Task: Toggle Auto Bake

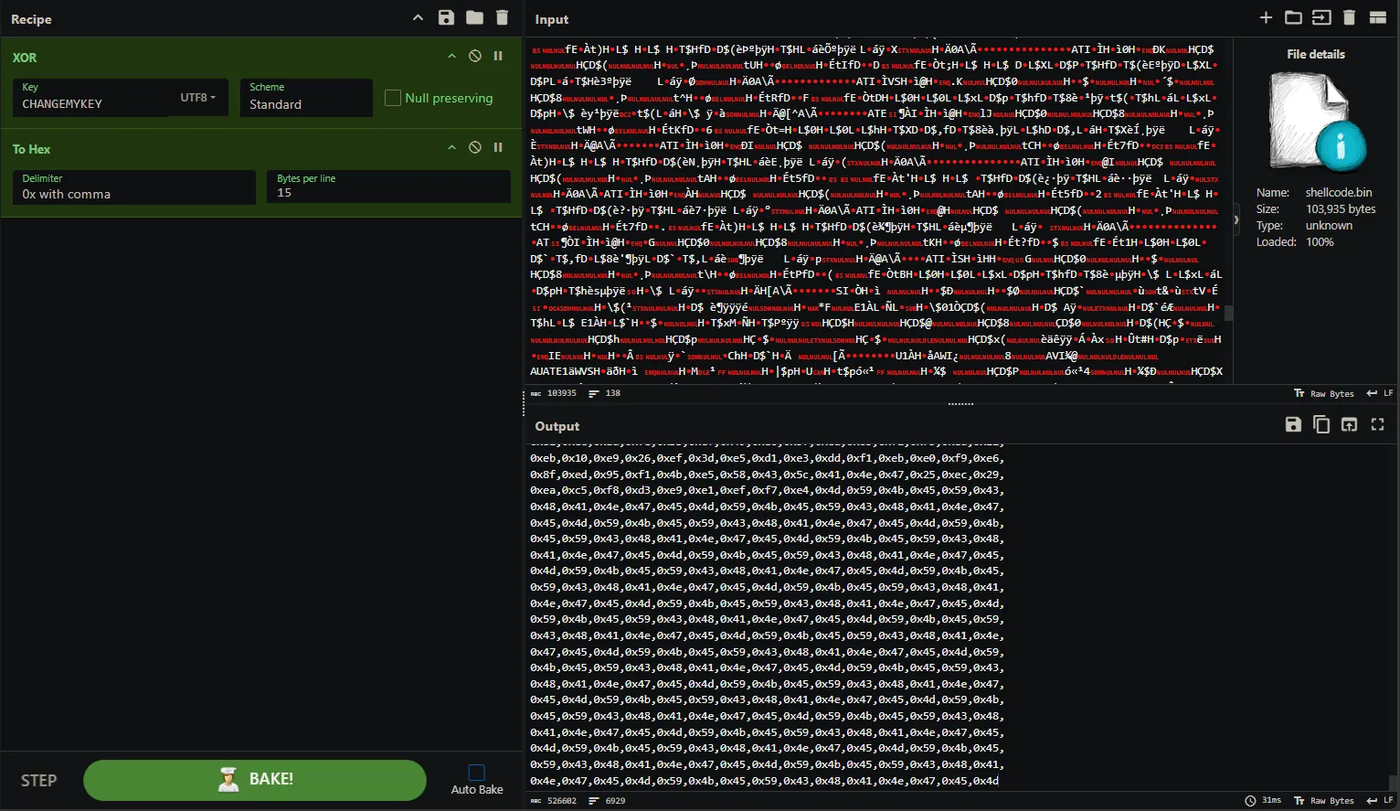Action: point(476,772)
